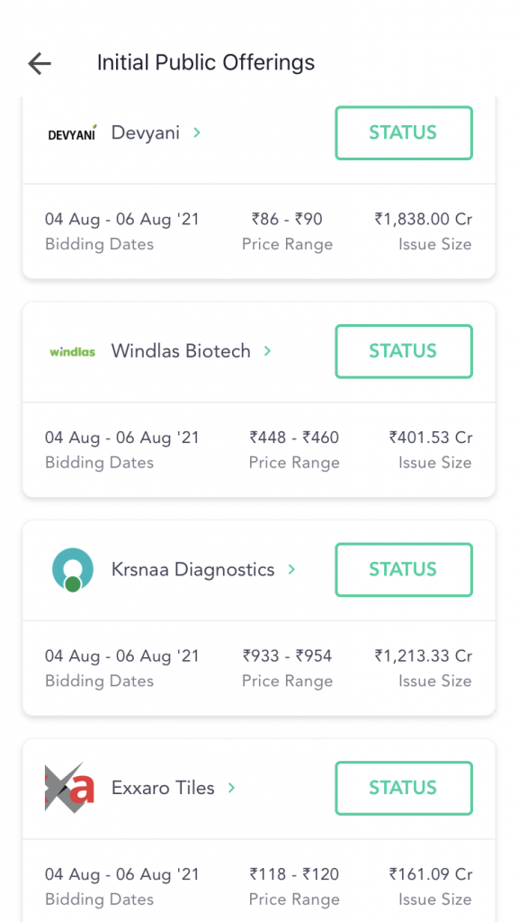Image resolution: width=518 pixels, height=922 pixels.
Task: Click the Krsnaa Diagnostics teal logo
Action: tap(72, 569)
